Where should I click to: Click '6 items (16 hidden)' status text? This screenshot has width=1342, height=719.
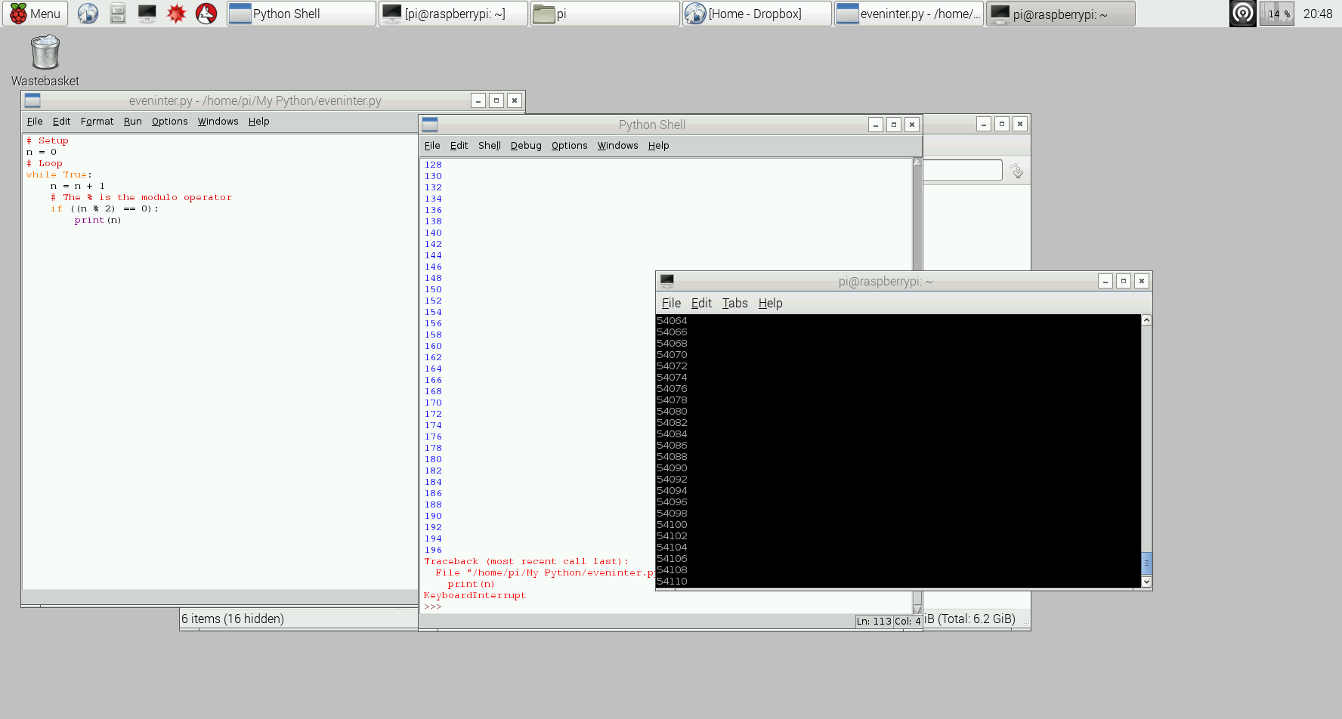(x=233, y=619)
